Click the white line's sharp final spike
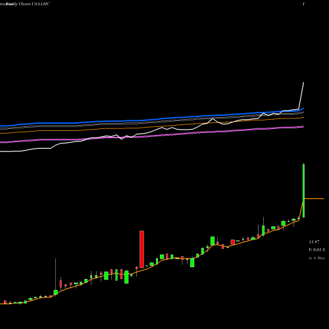The image size is (329, 329). pyautogui.click(x=301, y=95)
